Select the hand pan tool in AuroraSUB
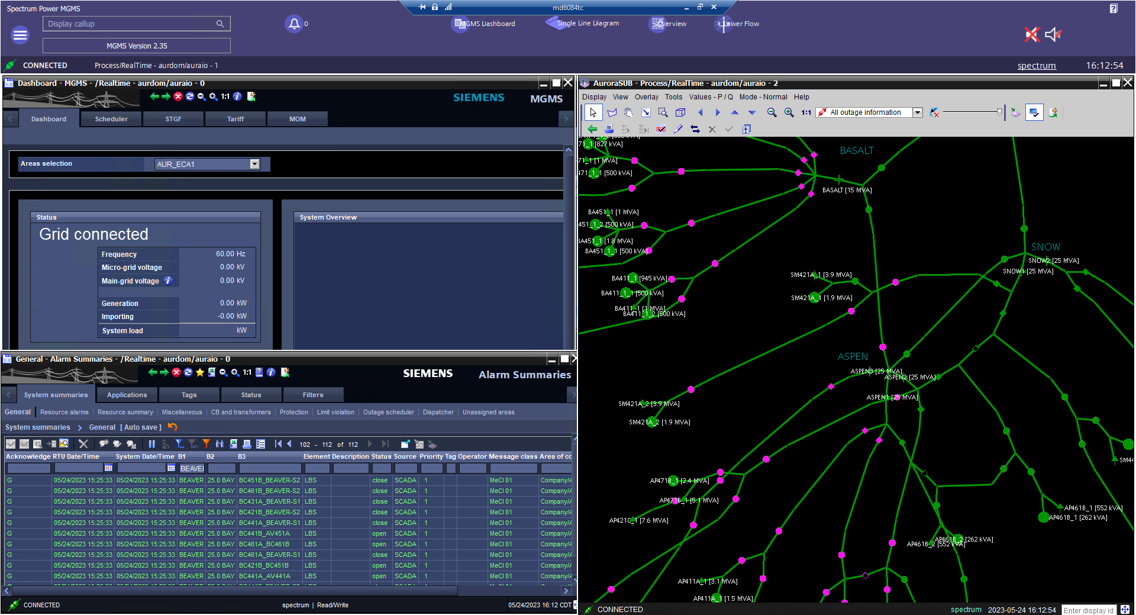 point(628,112)
